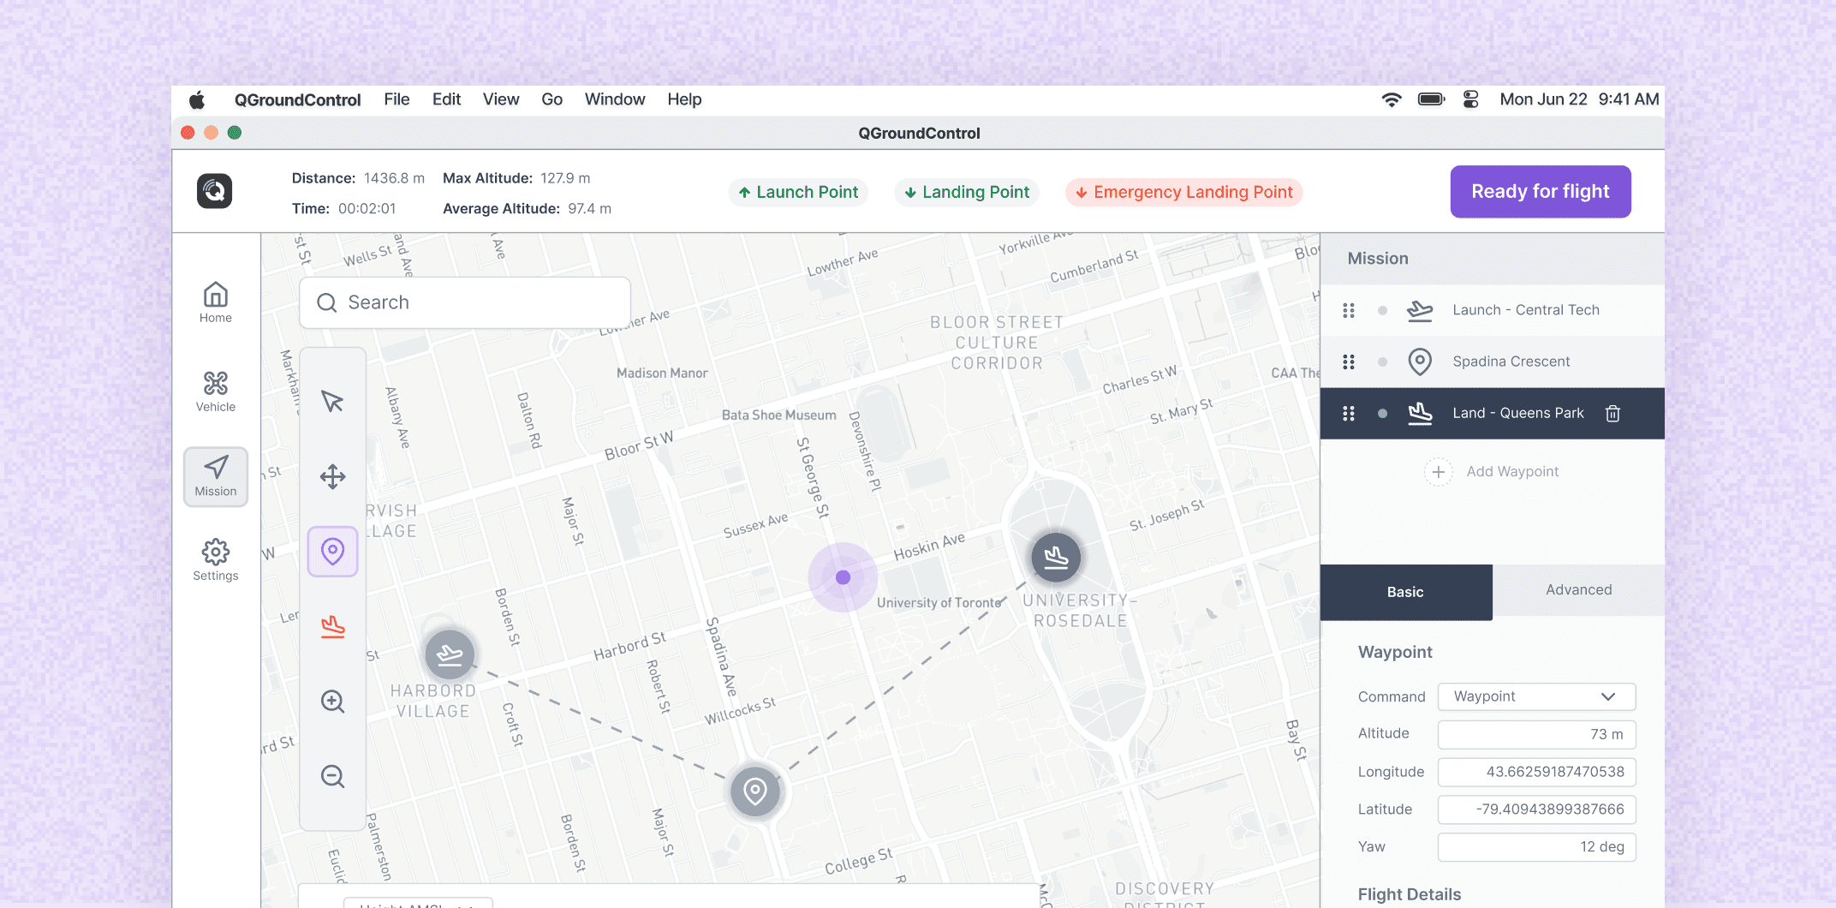Open the Settings sidebar section
1836x908 pixels.
tap(216, 560)
